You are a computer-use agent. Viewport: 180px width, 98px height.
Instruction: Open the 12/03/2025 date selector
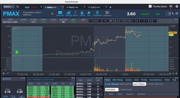(x=112, y=90)
